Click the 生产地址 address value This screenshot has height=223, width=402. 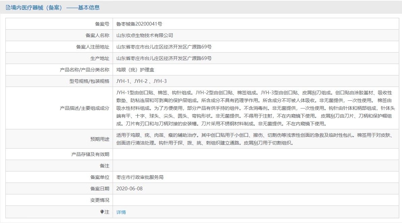tap(164, 58)
